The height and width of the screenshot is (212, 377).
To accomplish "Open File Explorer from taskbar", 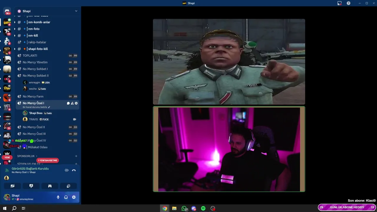I will point(174,208).
